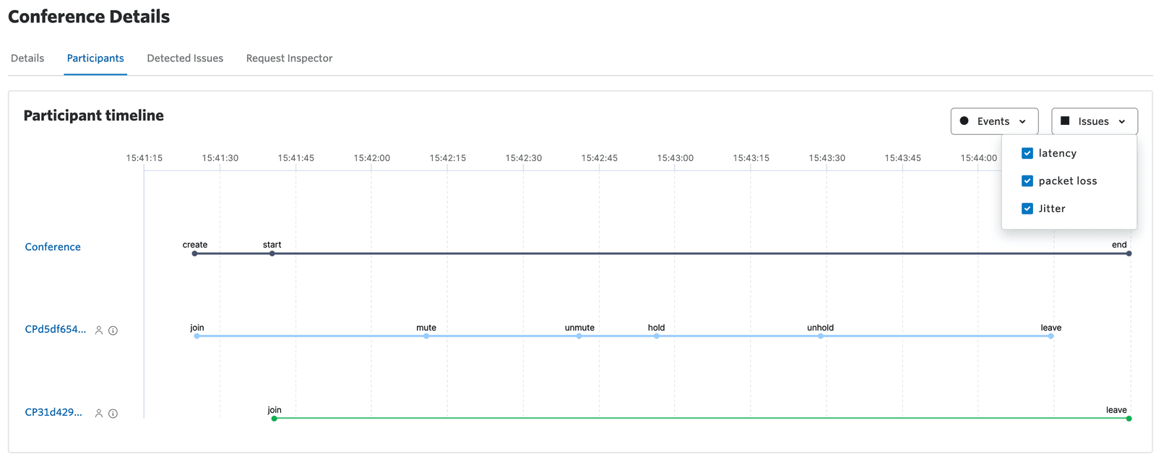Viewport: 1156px width, 459px height.
Task: Click person icon next to CPd5df654 participant
Action: pyautogui.click(x=99, y=331)
